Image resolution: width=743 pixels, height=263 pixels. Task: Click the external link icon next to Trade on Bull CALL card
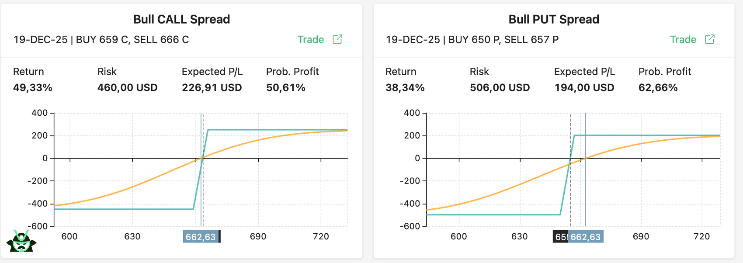click(x=337, y=39)
